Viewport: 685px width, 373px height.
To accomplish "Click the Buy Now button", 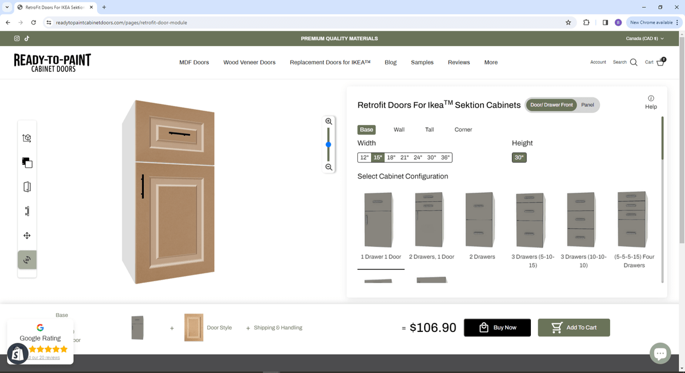I will (497, 327).
